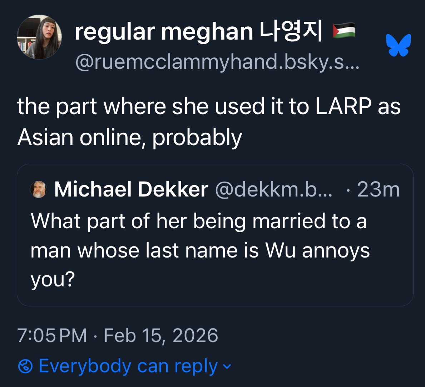Screen dimensions: 425x387
Task: Open the @dekkm.b... handle
Action: pos(273,189)
